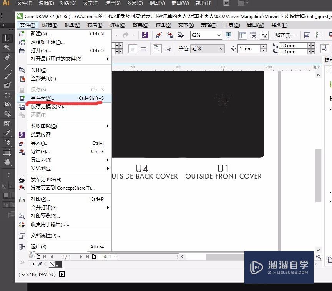Choose 文档属性(P)... menu entry
This screenshot has height=291, width=332.
point(64,236)
